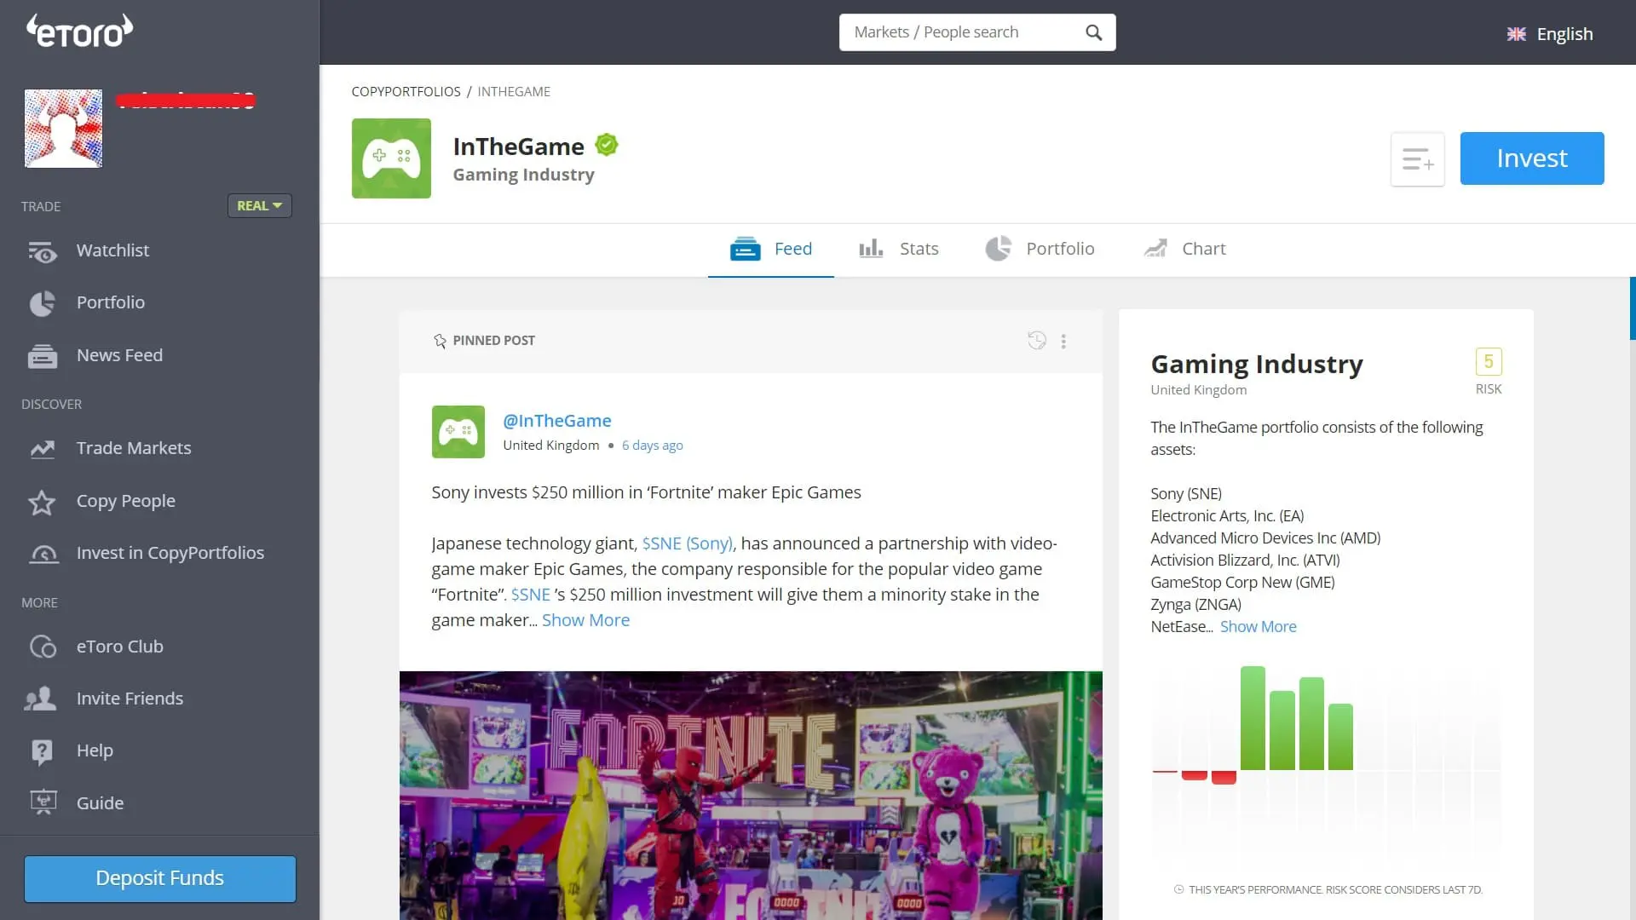The height and width of the screenshot is (920, 1636).
Task: Click the search magnifier icon
Action: (x=1094, y=32)
